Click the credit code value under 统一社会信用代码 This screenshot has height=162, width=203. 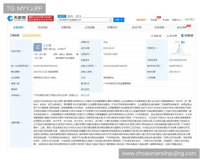point(45,66)
